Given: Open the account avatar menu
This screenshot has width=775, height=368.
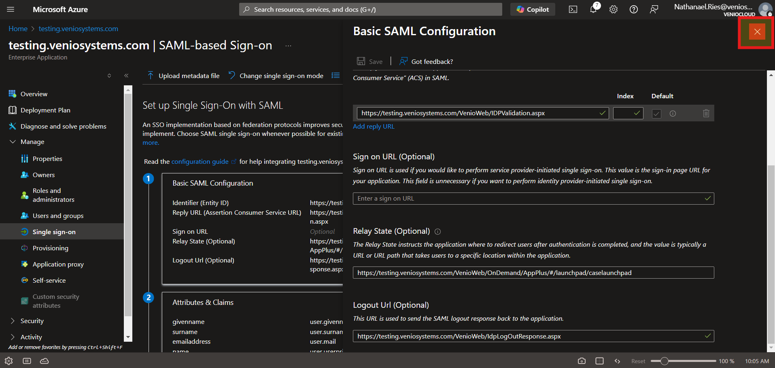Looking at the screenshot, I should (x=765, y=9).
